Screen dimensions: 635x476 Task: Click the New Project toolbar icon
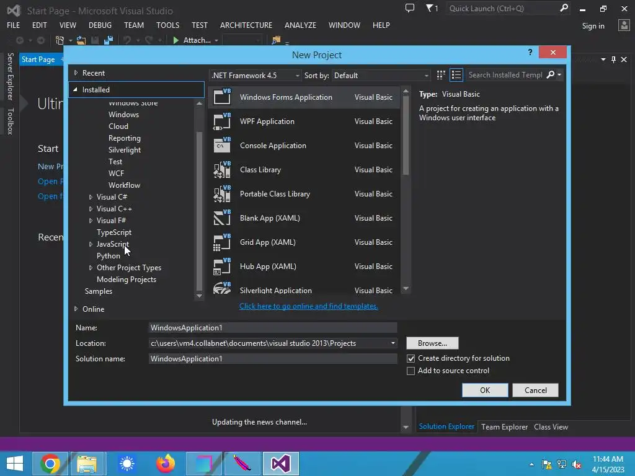pyautogui.click(x=60, y=40)
